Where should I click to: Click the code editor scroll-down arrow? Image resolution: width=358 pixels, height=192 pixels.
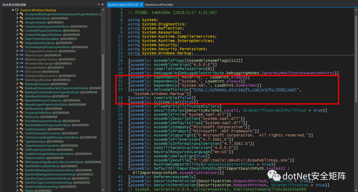[356, 190]
